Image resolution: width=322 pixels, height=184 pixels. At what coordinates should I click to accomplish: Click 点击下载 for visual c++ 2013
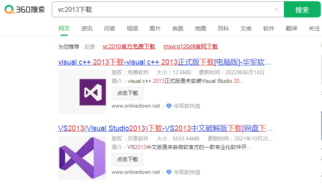click(128, 93)
